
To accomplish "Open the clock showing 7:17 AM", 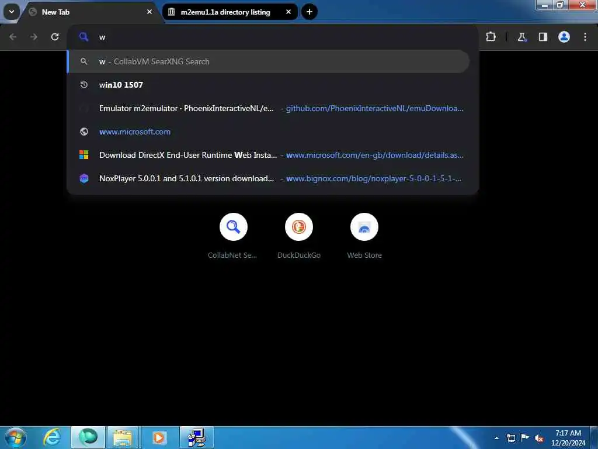I will point(568,438).
